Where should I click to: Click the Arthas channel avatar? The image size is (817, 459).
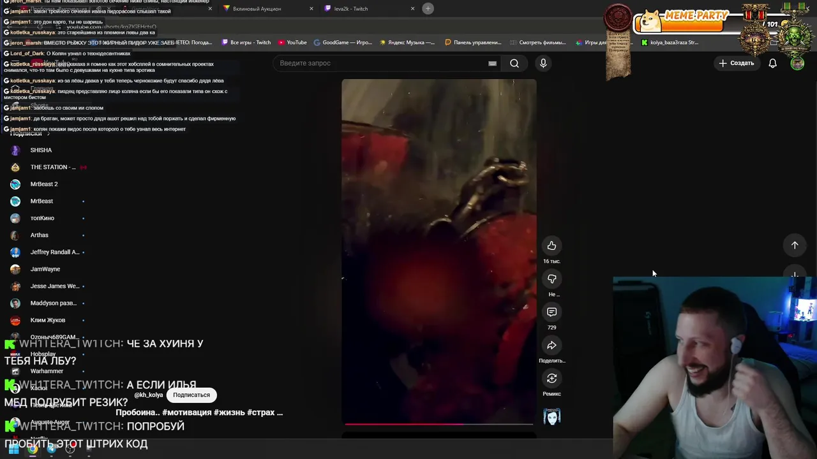(15, 235)
